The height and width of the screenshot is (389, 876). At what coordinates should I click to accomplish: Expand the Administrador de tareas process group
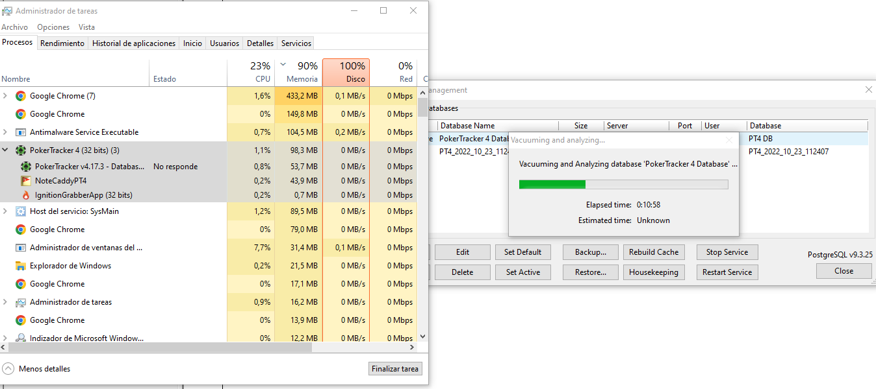tap(6, 302)
